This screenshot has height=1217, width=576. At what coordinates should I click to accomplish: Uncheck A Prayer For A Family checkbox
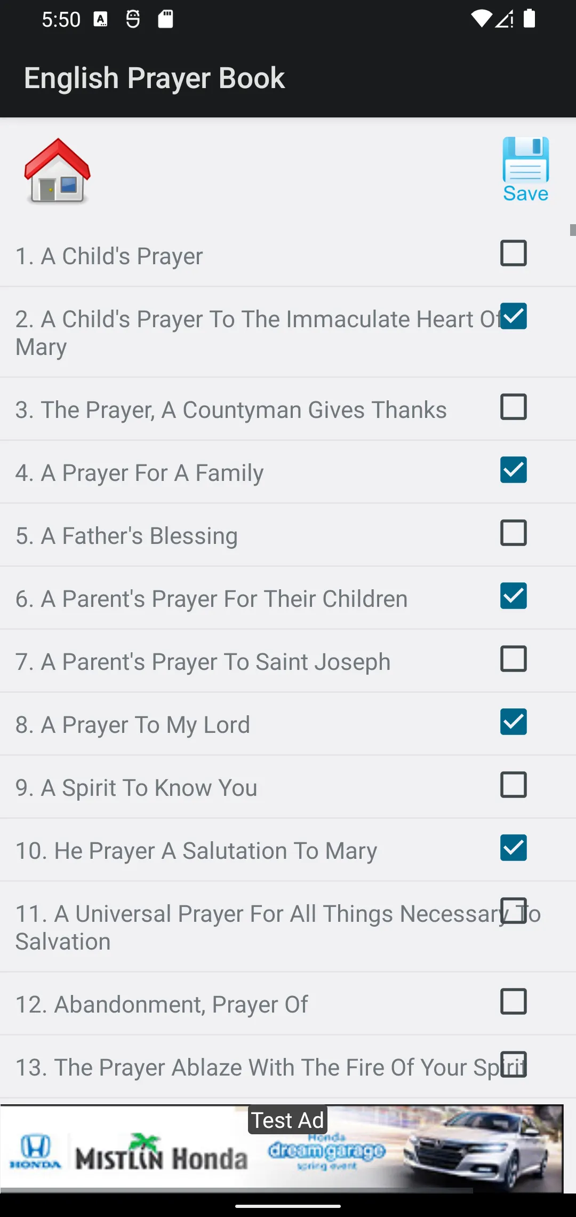(514, 470)
